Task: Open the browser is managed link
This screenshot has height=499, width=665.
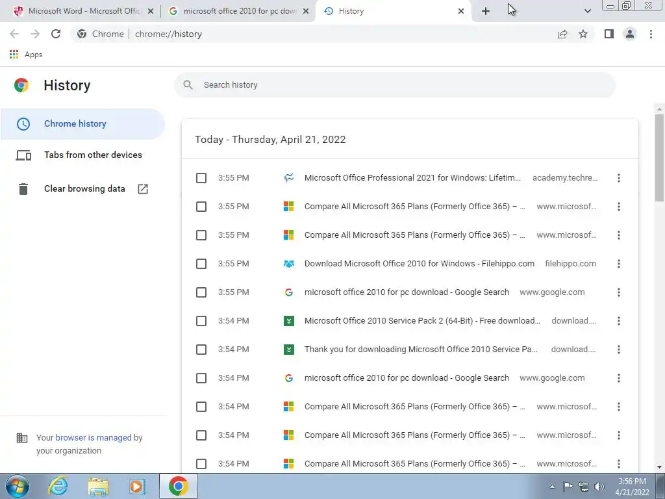Action: coord(94,437)
